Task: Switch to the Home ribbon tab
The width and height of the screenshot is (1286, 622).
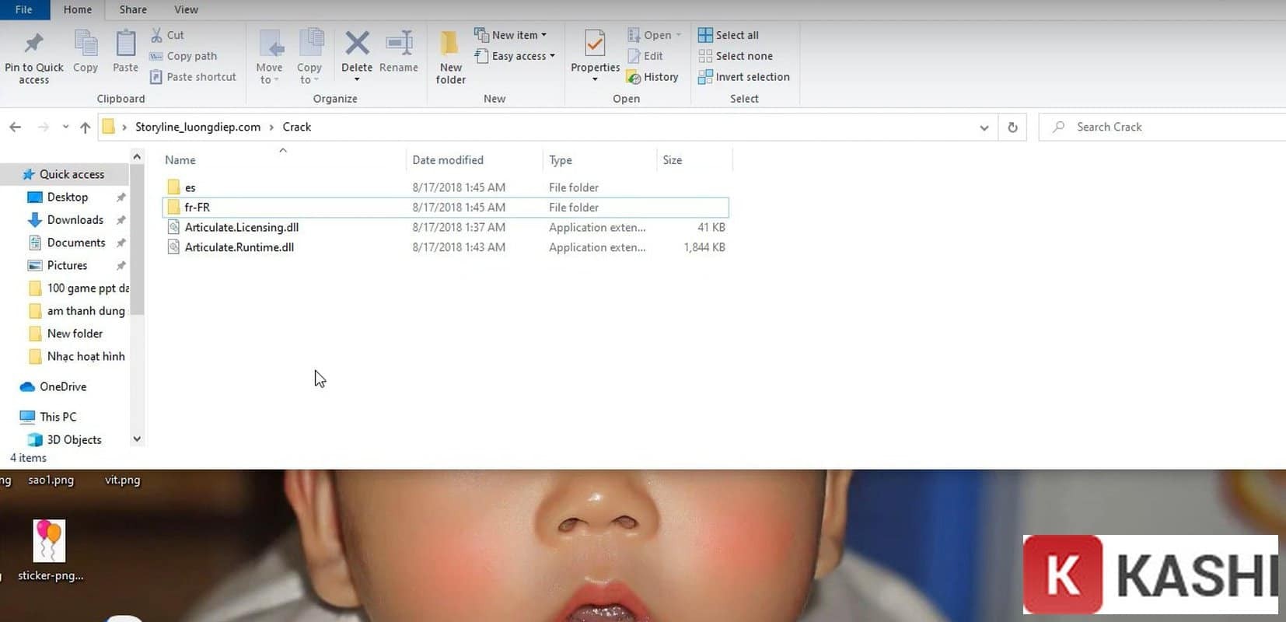Action: 78,9
